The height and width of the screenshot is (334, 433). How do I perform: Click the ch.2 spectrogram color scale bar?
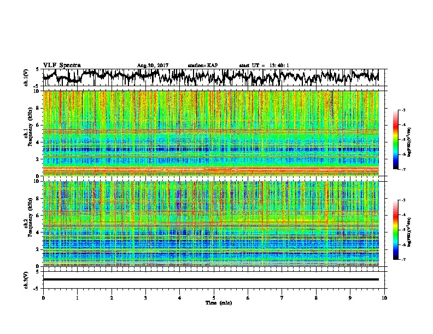(x=395, y=230)
